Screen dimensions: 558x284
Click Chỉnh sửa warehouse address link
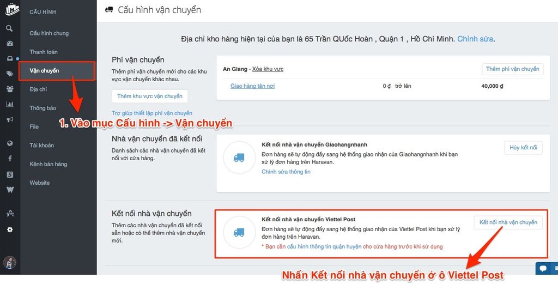[x=475, y=39]
